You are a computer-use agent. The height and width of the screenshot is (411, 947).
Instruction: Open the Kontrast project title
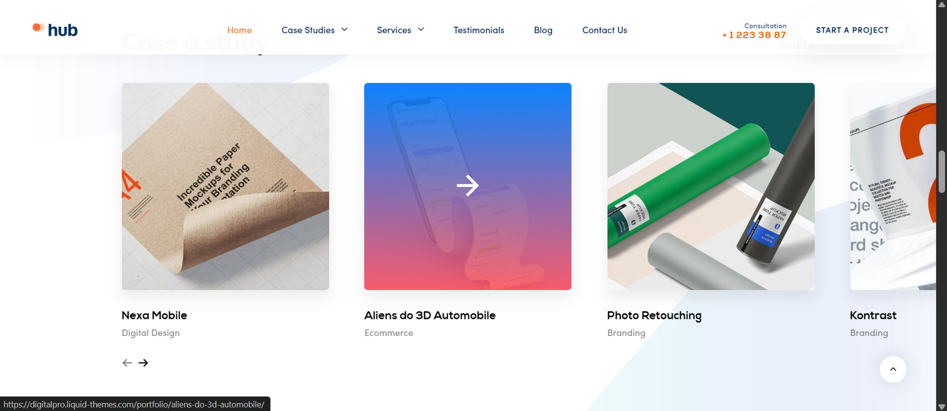873,315
